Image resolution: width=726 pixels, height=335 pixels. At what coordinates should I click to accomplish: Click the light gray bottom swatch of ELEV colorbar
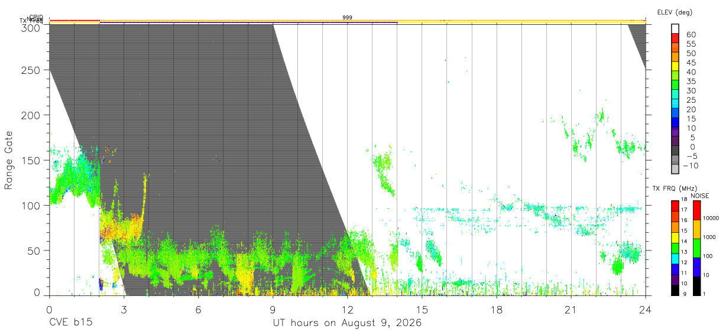click(x=675, y=170)
